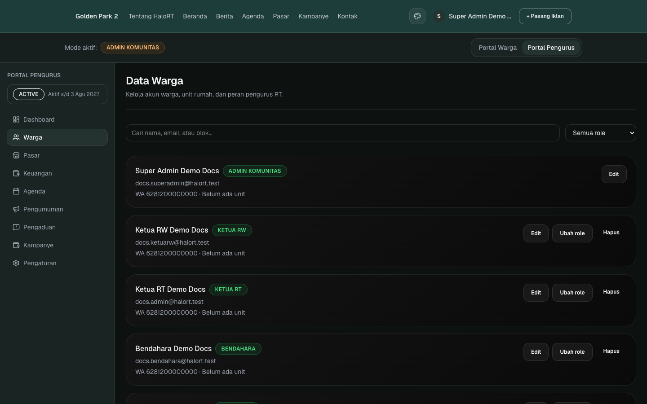Viewport: 647px width, 404px height.
Task: Click the Pasar store icon in sidebar
Action: point(16,155)
